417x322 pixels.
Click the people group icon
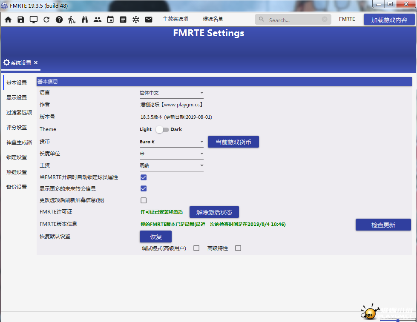tap(98, 20)
